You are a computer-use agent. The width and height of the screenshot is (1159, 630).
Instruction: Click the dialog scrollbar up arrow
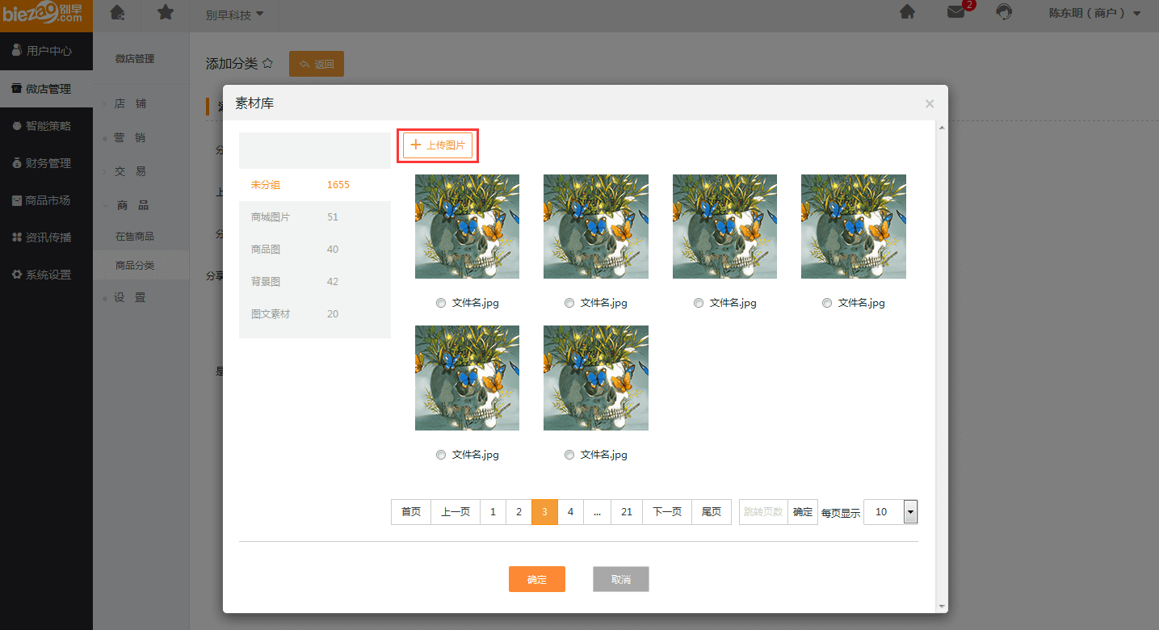click(942, 127)
